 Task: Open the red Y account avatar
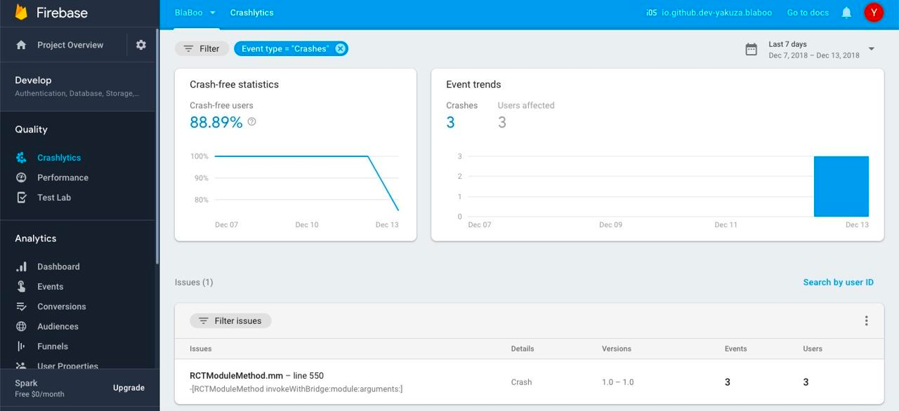pyautogui.click(x=873, y=13)
